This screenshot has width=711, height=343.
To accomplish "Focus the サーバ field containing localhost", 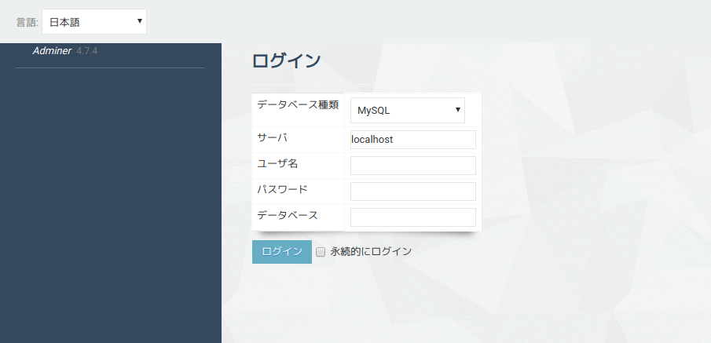I will pyautogui.click(x=412, y=140).
